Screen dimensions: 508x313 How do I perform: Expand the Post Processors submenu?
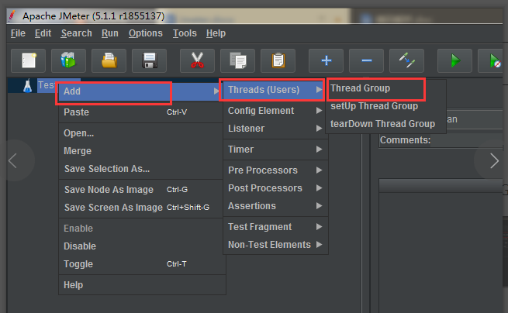(x=275, y=188)
